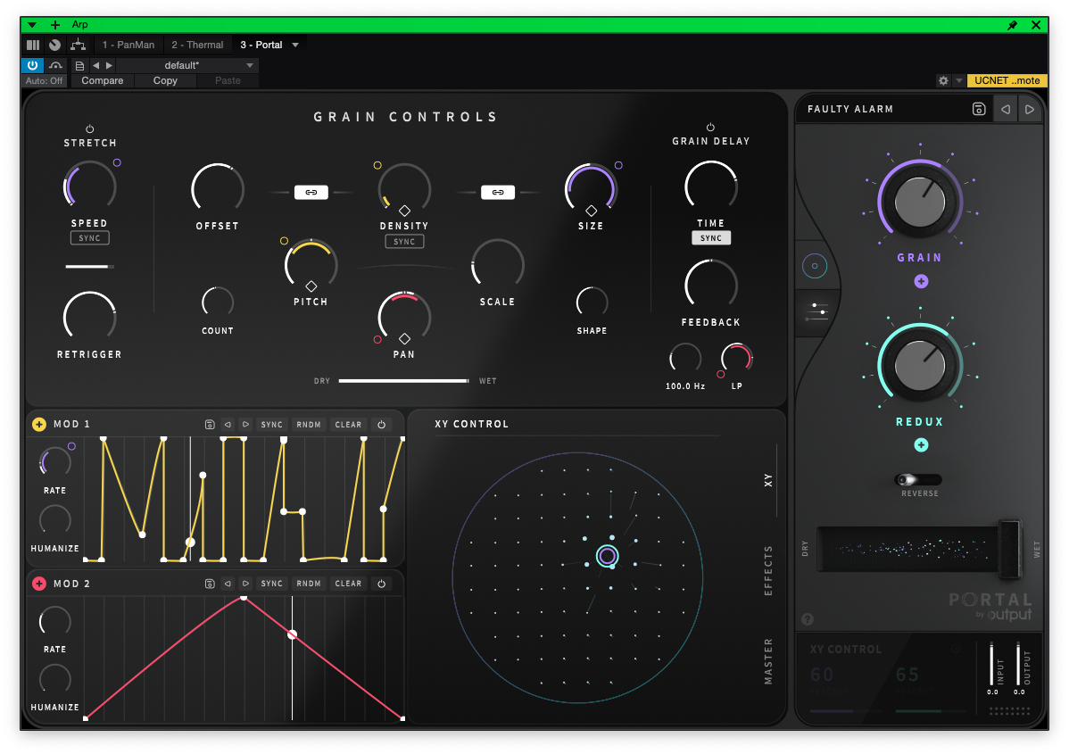Click the pin window icon

(1013, 25)
